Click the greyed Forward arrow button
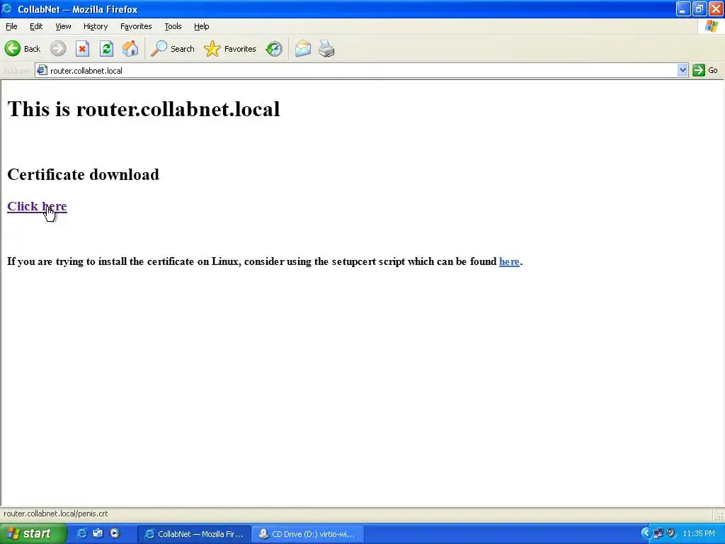 (x=58, y=49)
